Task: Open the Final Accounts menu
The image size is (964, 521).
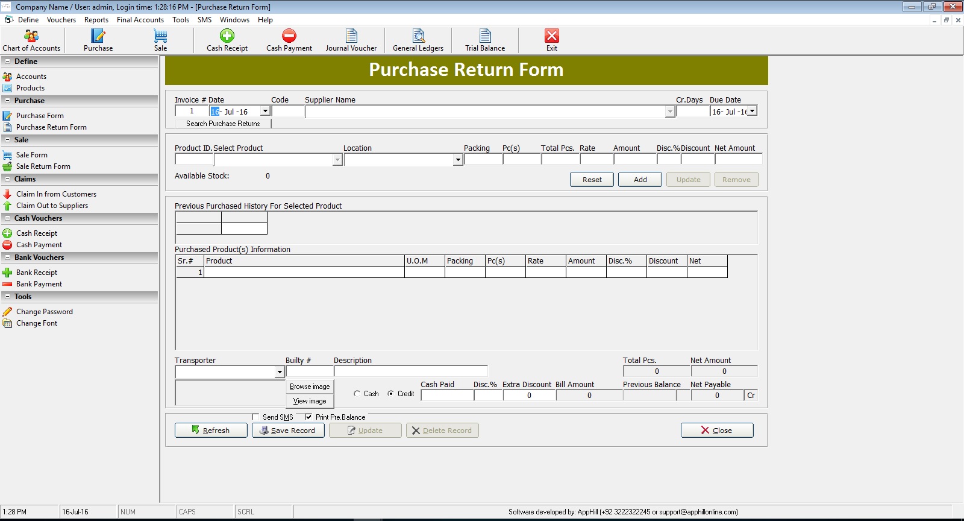Action: coord(140,20)
